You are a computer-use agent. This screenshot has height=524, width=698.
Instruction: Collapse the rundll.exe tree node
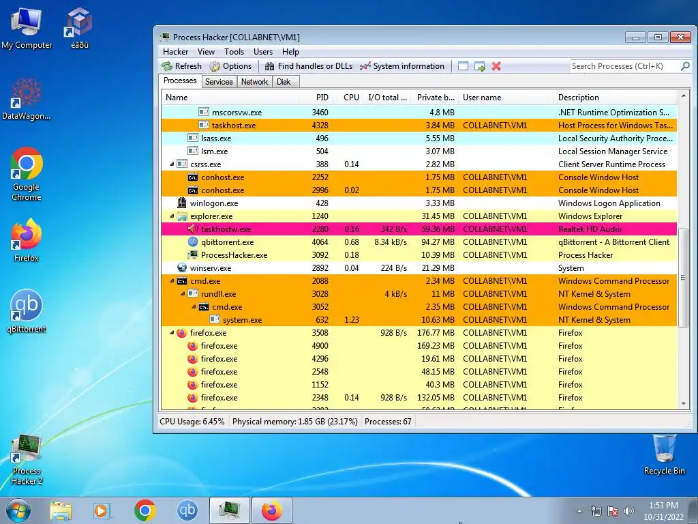point(183,293)
